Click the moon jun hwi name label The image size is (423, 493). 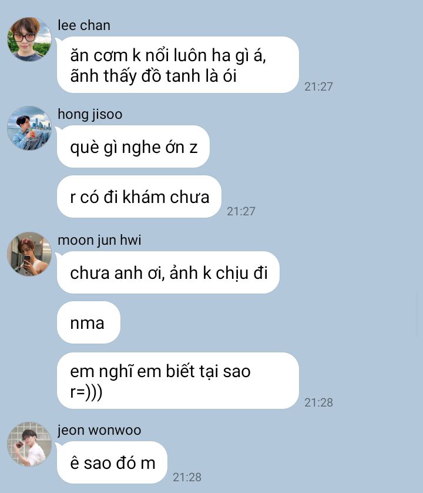99,240
